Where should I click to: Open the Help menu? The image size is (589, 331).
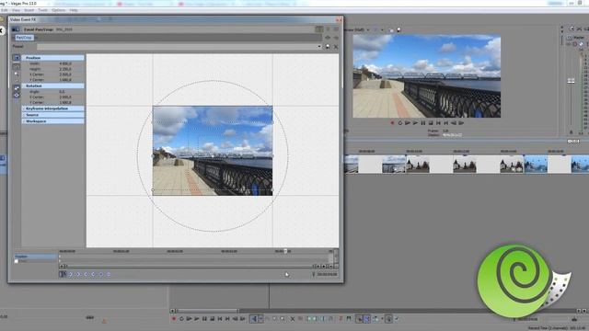[x=74, y=10]
